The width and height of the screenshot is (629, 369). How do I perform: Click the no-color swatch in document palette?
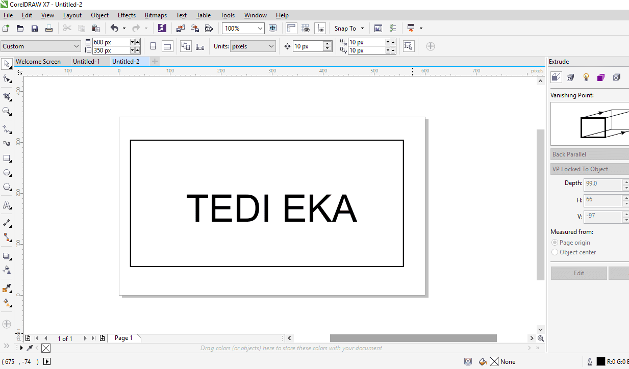pyautogui.click(x=46, y=348)
